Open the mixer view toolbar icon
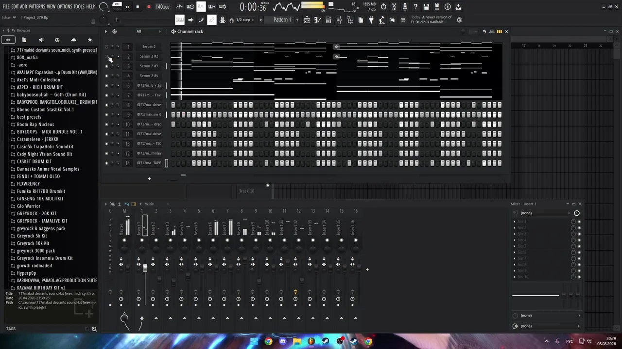This screenshot has width=622, height=349. coord(339,20)
